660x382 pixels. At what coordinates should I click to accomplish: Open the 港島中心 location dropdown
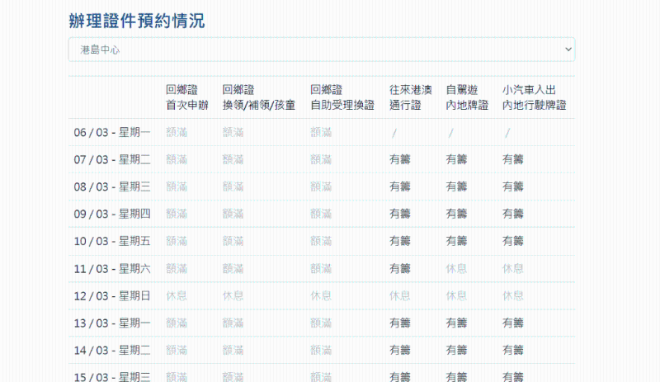click(321, 50)
